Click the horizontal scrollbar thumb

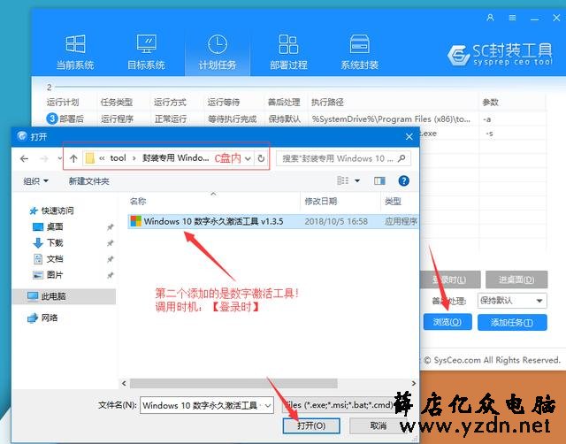(233, 383)
